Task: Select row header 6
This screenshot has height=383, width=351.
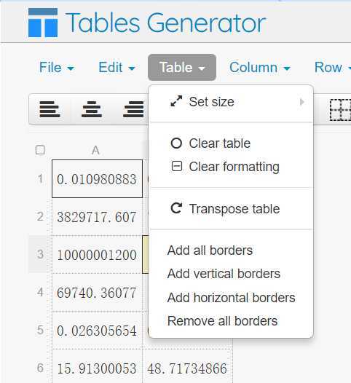Action: tap(40, 368)
